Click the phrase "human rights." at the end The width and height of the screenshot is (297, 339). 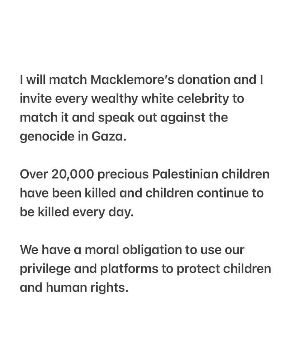pos(87,288)
